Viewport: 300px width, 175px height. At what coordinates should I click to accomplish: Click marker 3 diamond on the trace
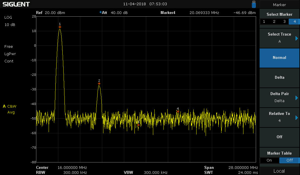click(x=138, y=125)
